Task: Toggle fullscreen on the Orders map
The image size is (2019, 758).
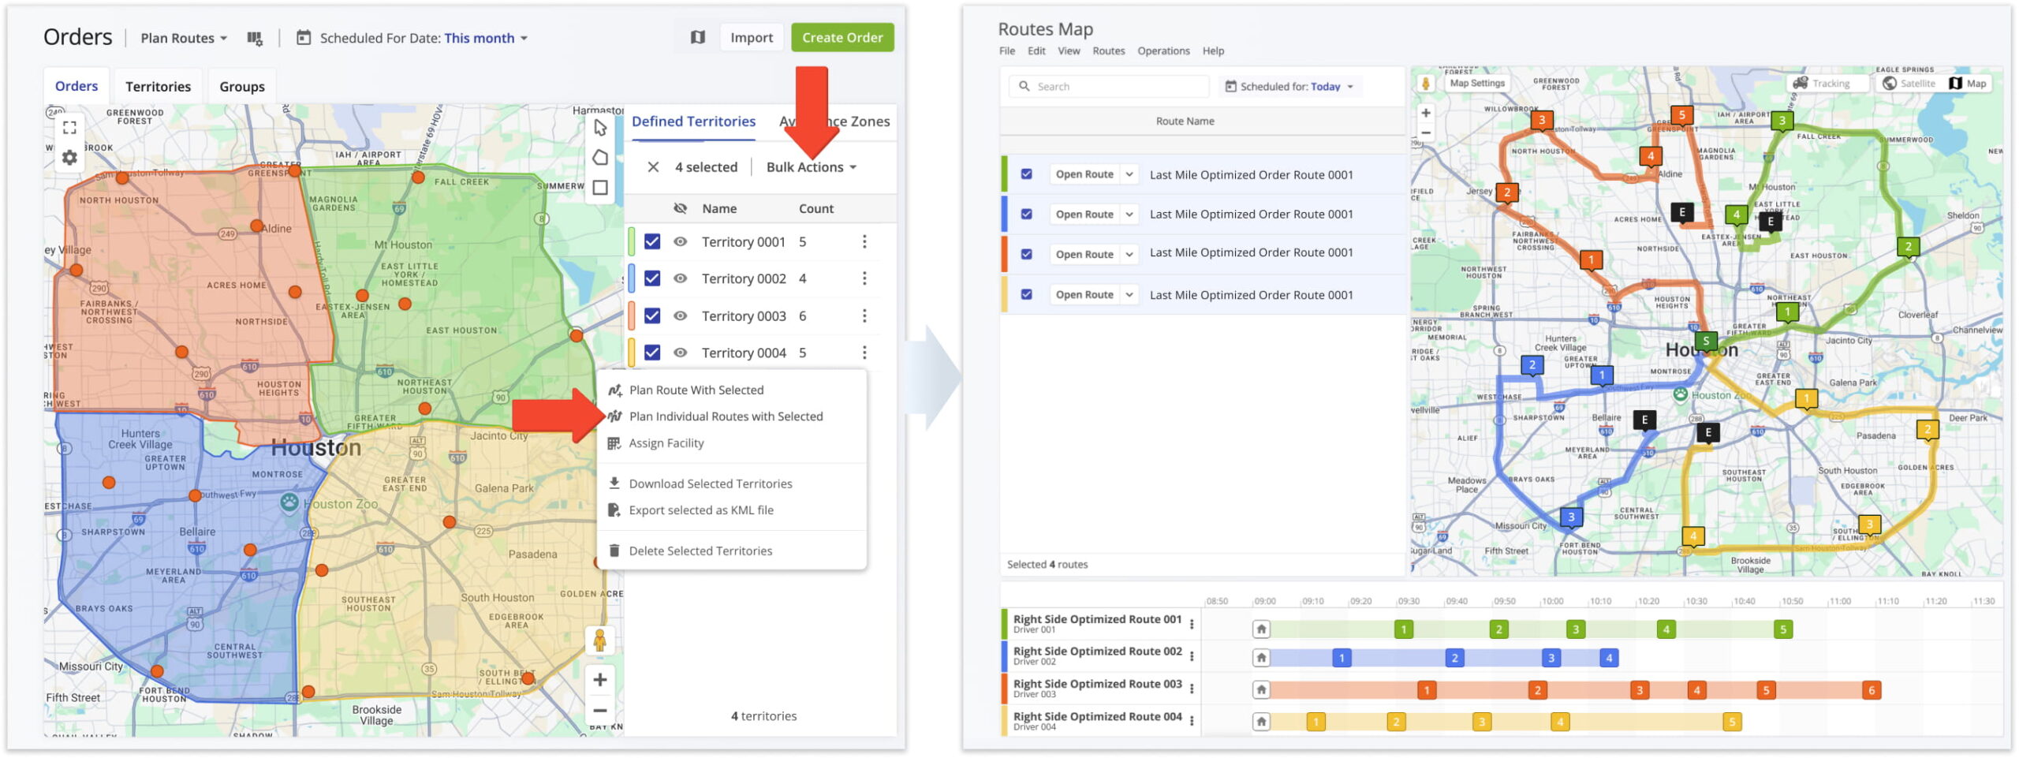Action: [69, 128]
